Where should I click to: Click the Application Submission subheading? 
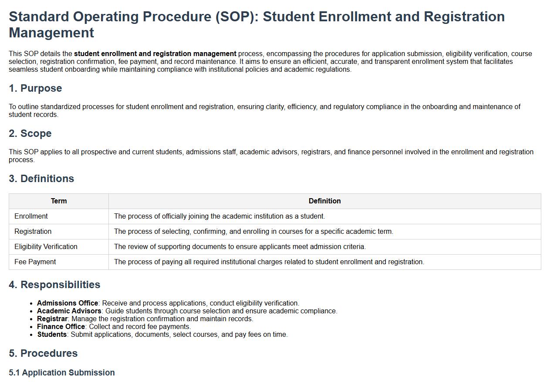[x=62, y=372]
